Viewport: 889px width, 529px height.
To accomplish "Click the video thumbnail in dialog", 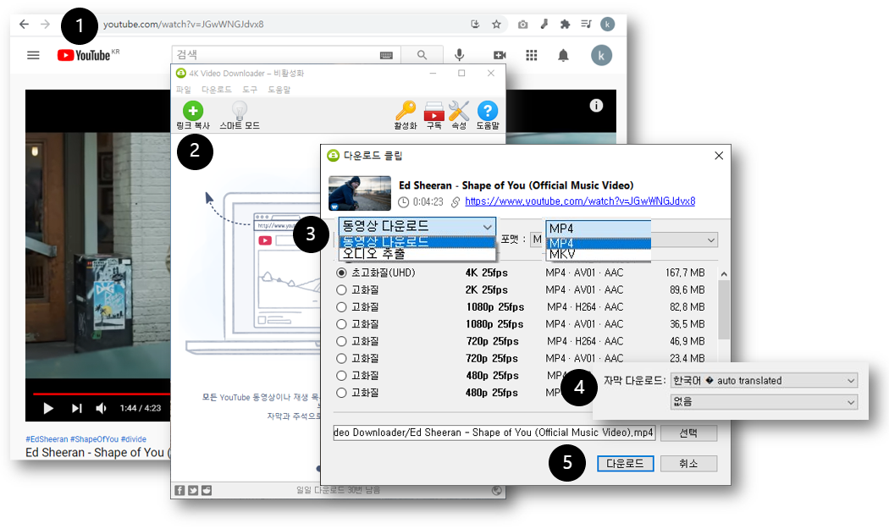I will (x=360, y=193).
